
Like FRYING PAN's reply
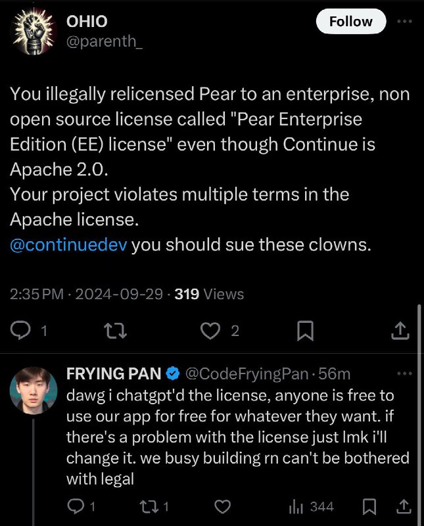(222, 506)
